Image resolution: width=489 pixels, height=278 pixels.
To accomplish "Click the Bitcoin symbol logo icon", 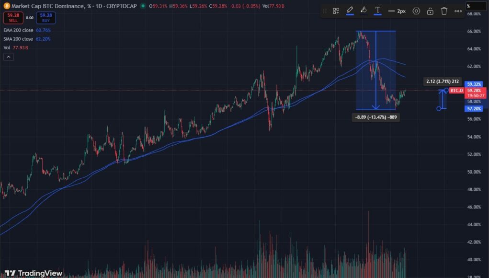I will click(6, 6).
